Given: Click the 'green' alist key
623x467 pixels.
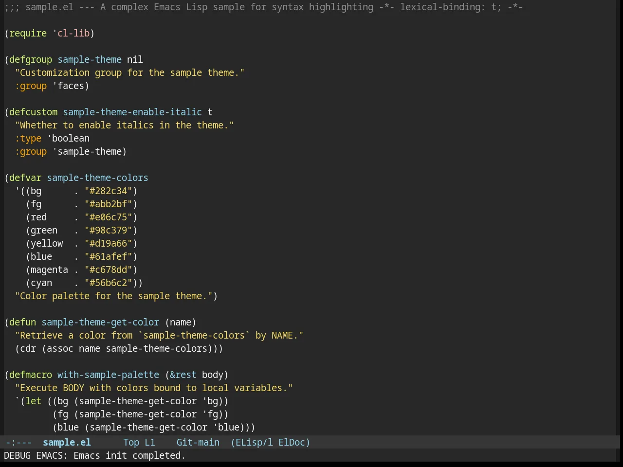Looking at the screenshot, I should click(44, 230).
